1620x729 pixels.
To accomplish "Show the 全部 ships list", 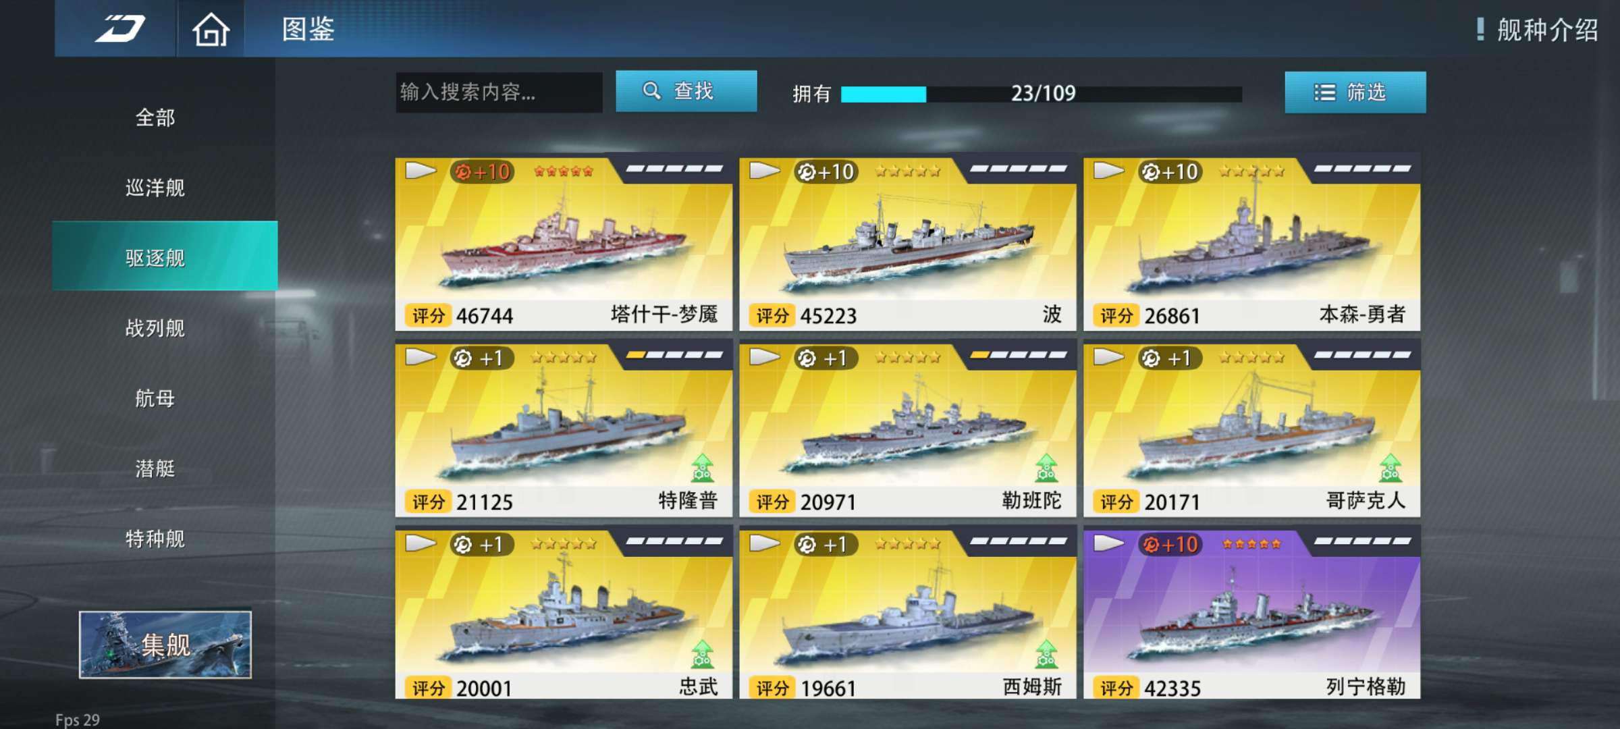I will (x=155, y=117).
